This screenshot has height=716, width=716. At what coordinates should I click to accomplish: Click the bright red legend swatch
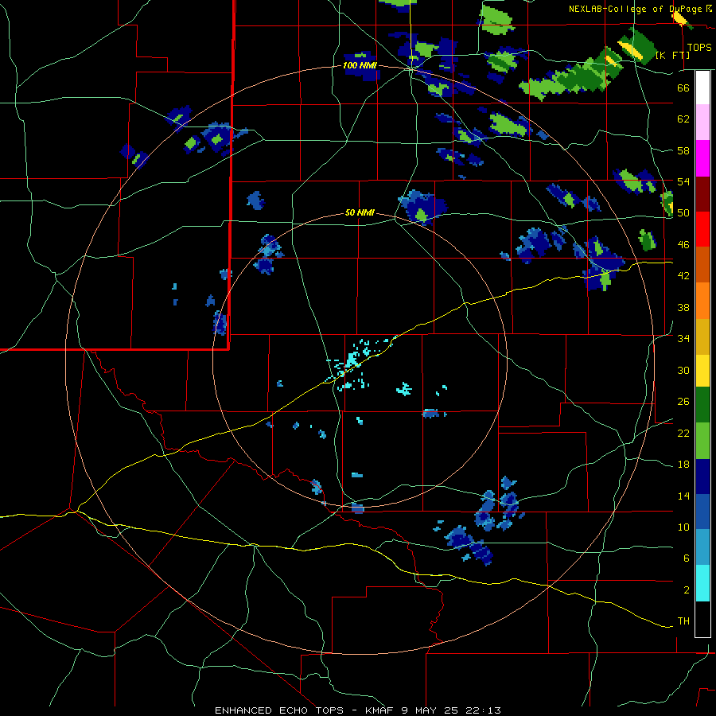[702, 230]
